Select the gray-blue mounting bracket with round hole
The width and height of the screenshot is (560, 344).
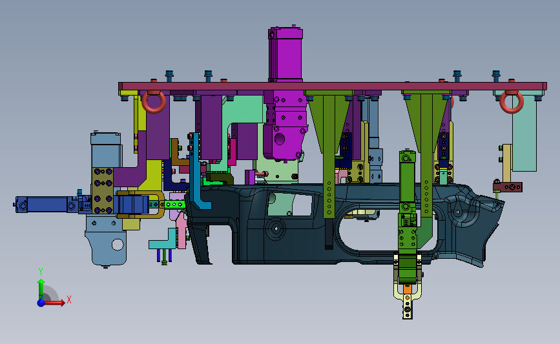tap(107, 241)
